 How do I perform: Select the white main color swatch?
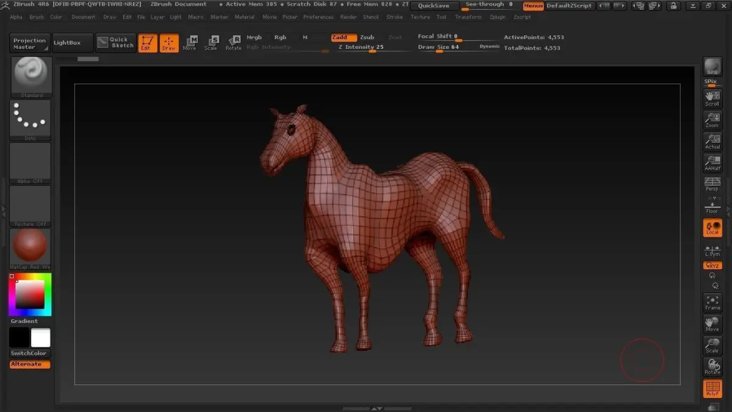(x=41, y=338)
